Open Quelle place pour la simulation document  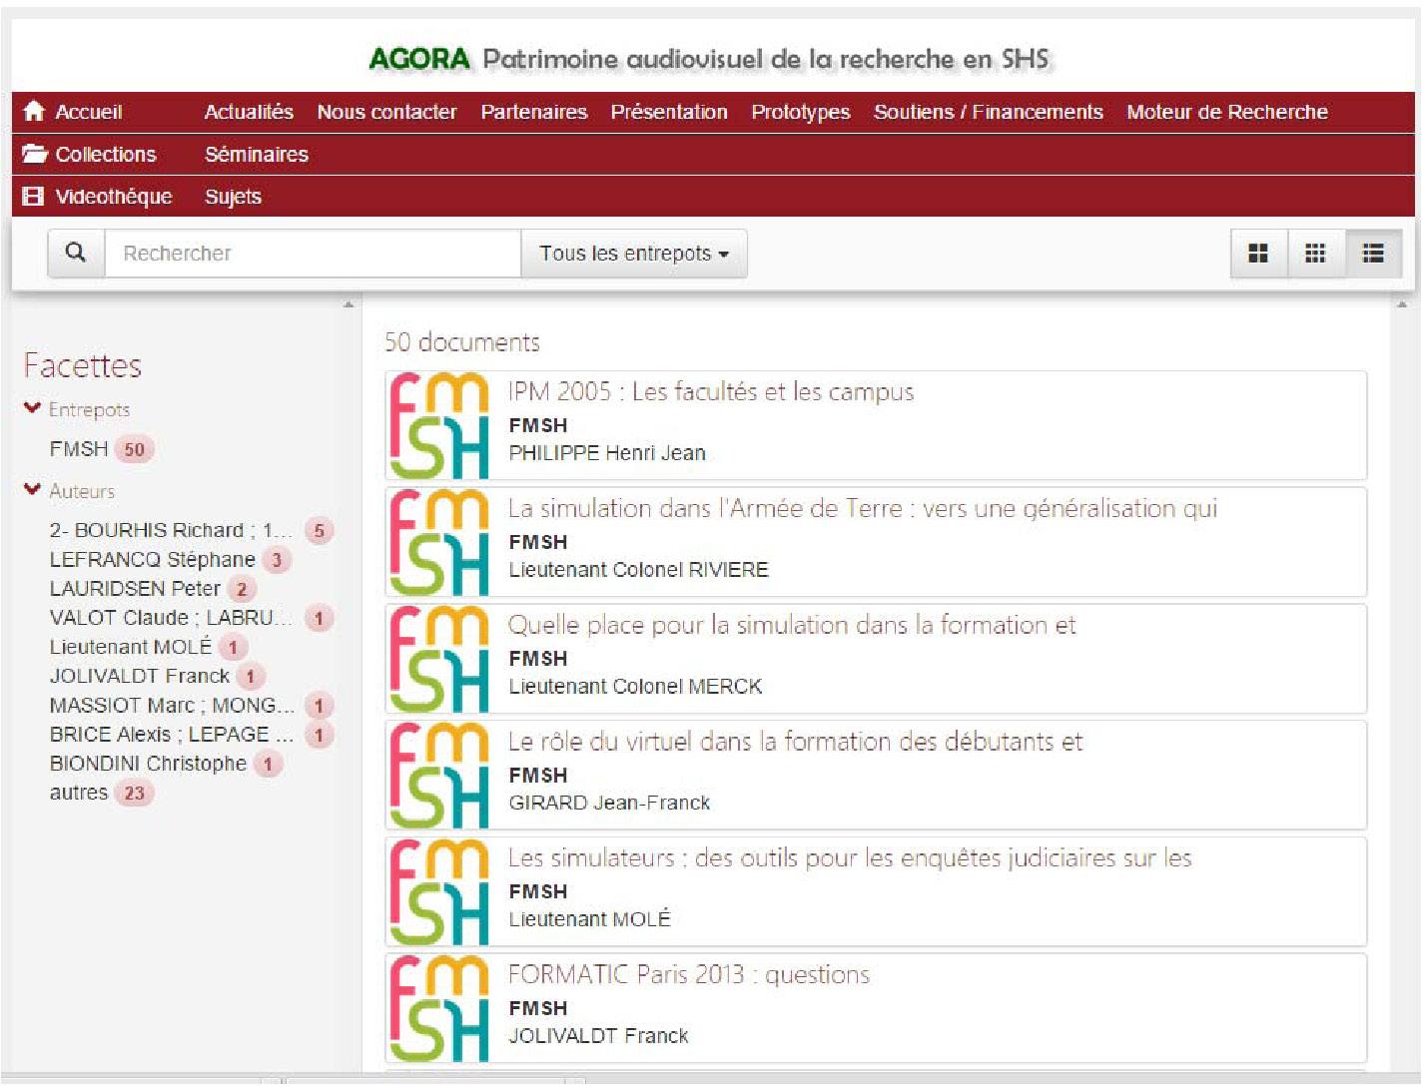tap(792, 626)
